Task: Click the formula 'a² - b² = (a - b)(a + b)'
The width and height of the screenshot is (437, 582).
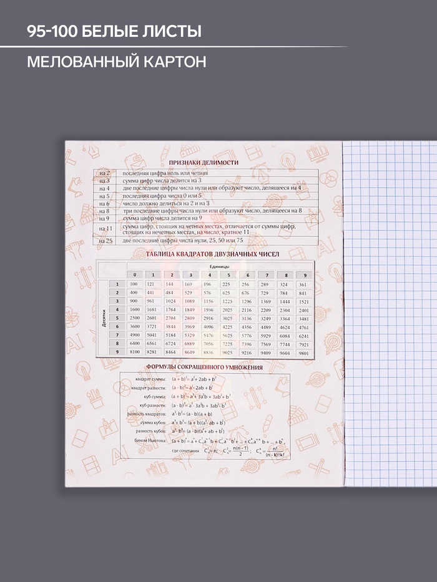Action: click(192, 414)
